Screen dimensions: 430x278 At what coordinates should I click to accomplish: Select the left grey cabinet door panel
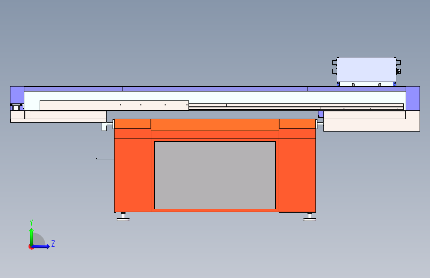point(184,175)
